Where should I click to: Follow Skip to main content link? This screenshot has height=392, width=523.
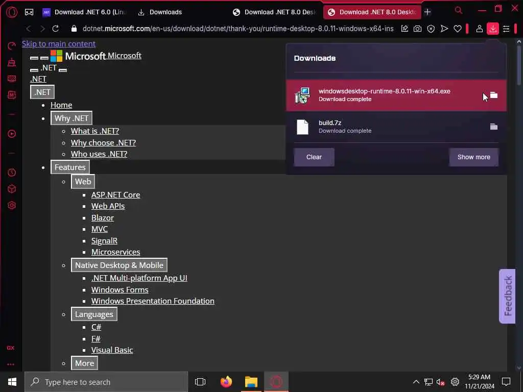59,44
